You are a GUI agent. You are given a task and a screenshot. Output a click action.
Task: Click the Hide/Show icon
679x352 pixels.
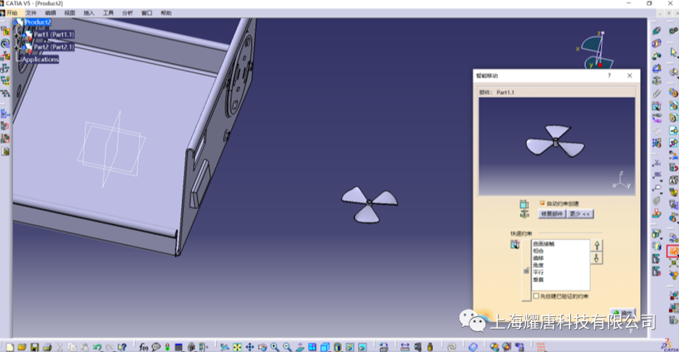pyautogui.click(x=350, y=347)
